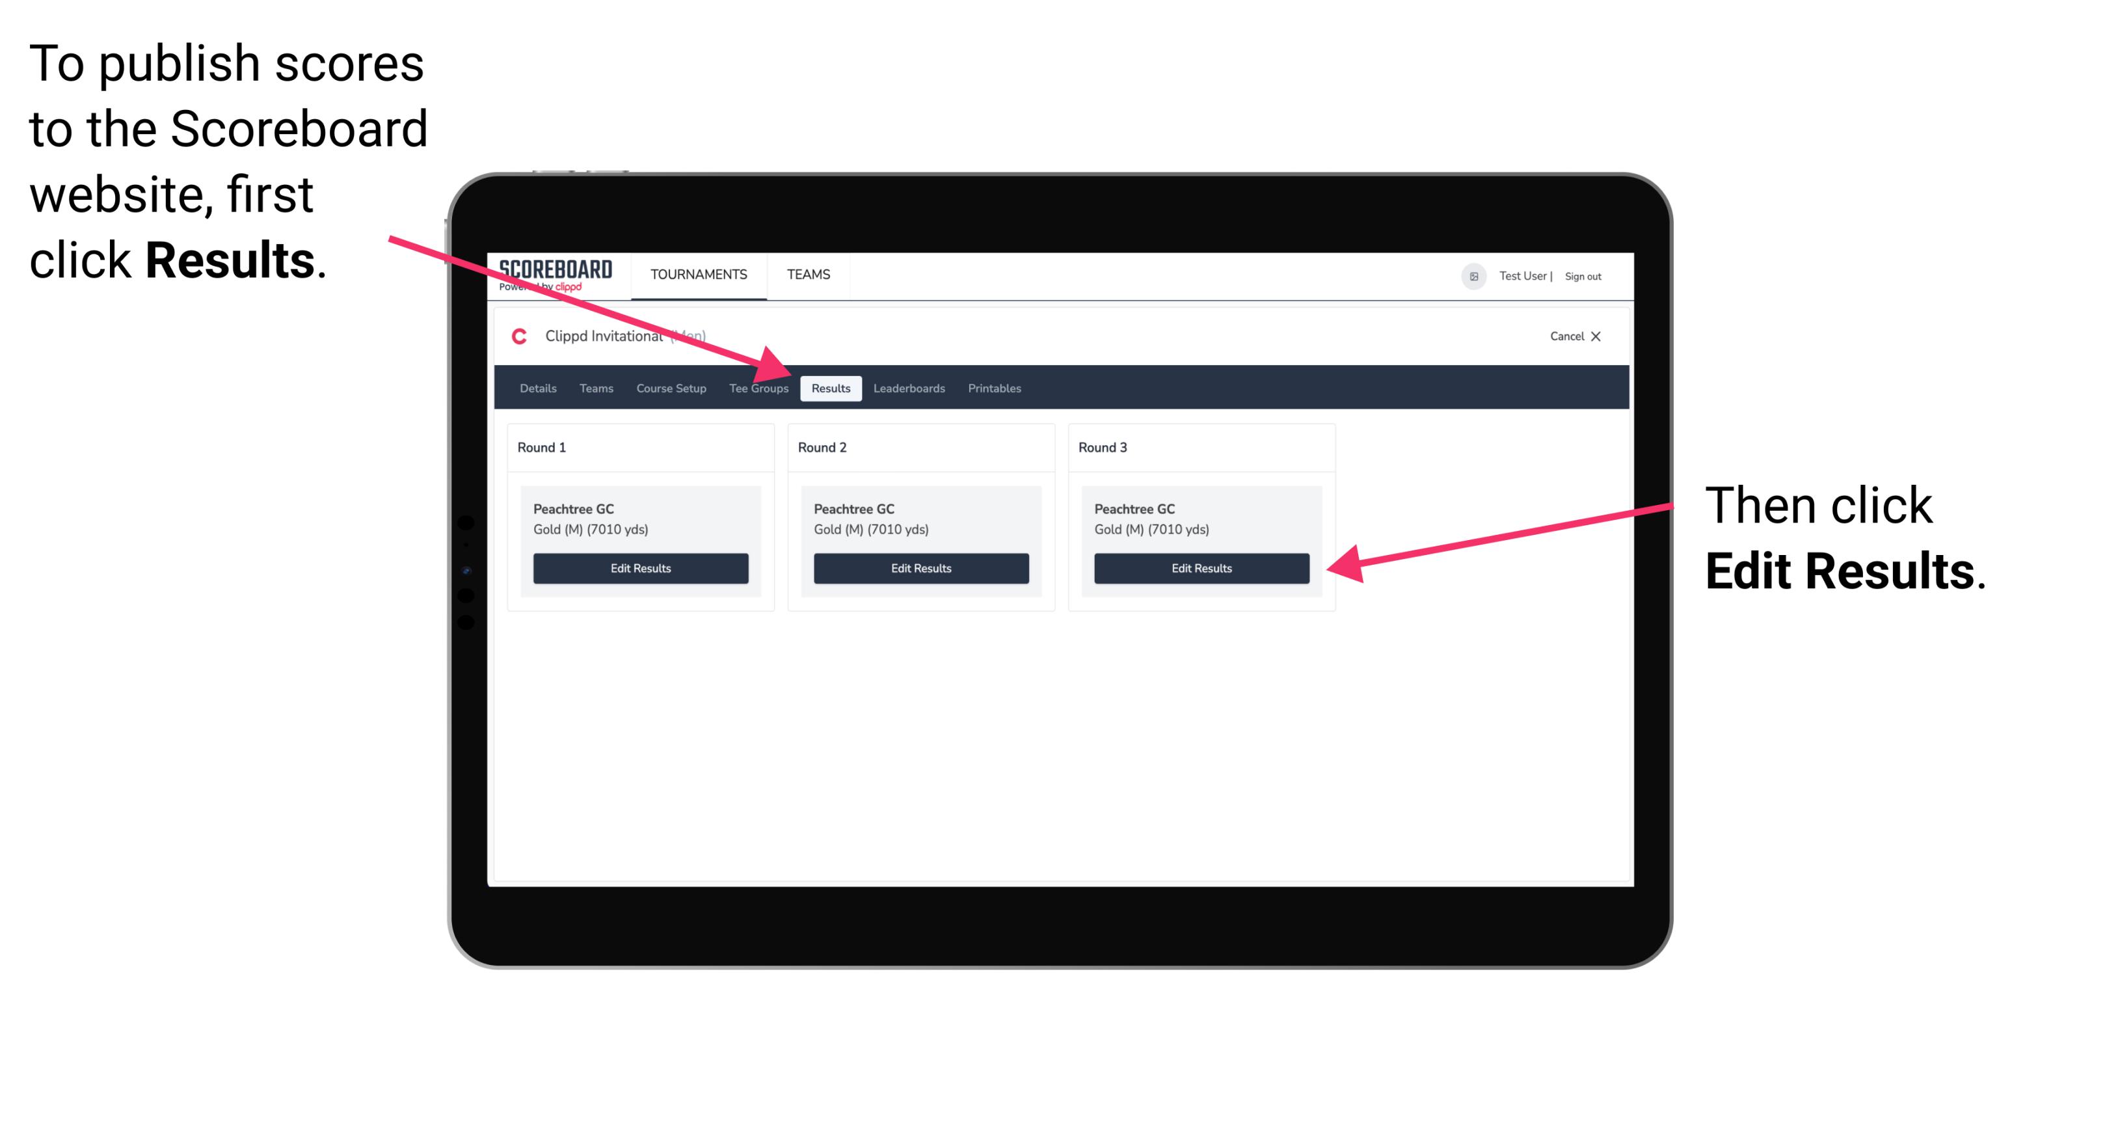Click the Clippd 'C' brand icon
The width and height of the screenshot is (2118, 1140).
(x=514, y=336)
